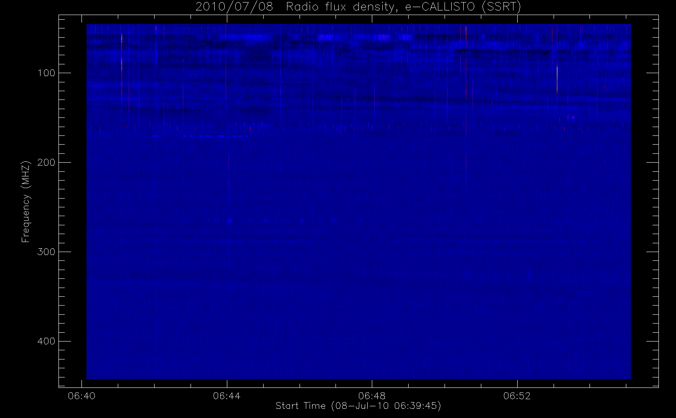This screenshot has width=676, height=418.
Task: Click the plot title '2010/07/08 Radio flux density'
Action: click(358, 7)
